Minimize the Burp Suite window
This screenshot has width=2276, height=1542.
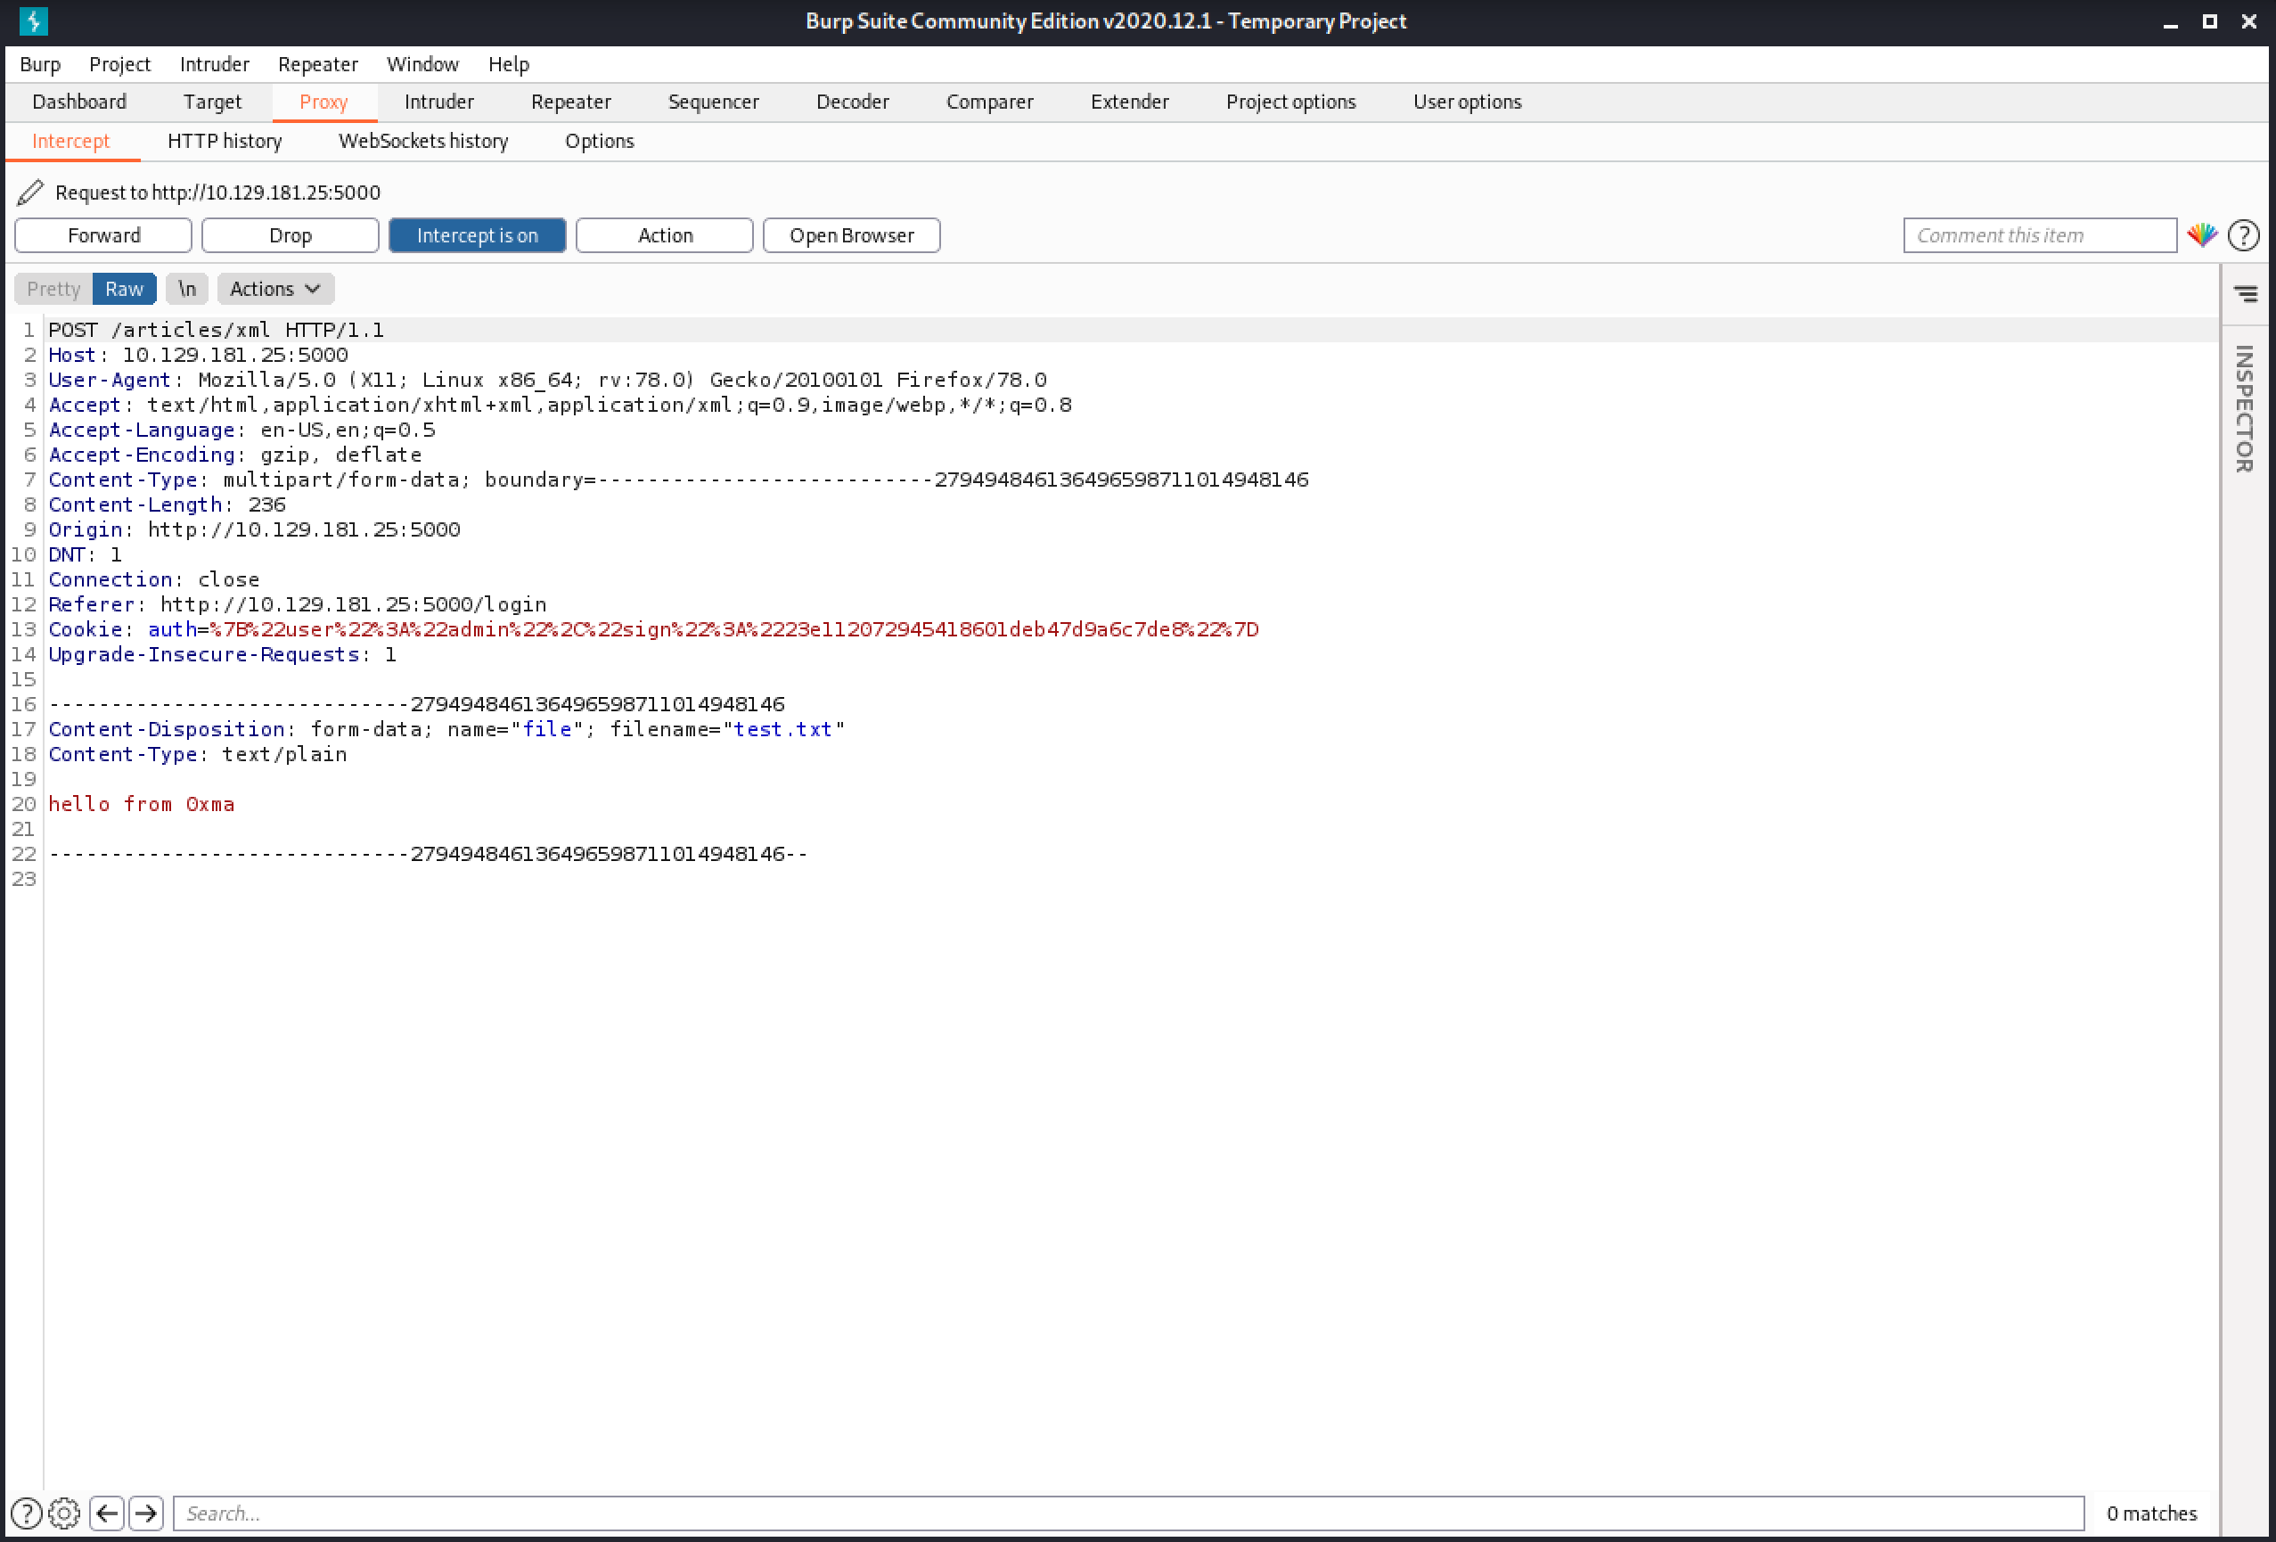pyautogui.click(x=2170, y=21)
